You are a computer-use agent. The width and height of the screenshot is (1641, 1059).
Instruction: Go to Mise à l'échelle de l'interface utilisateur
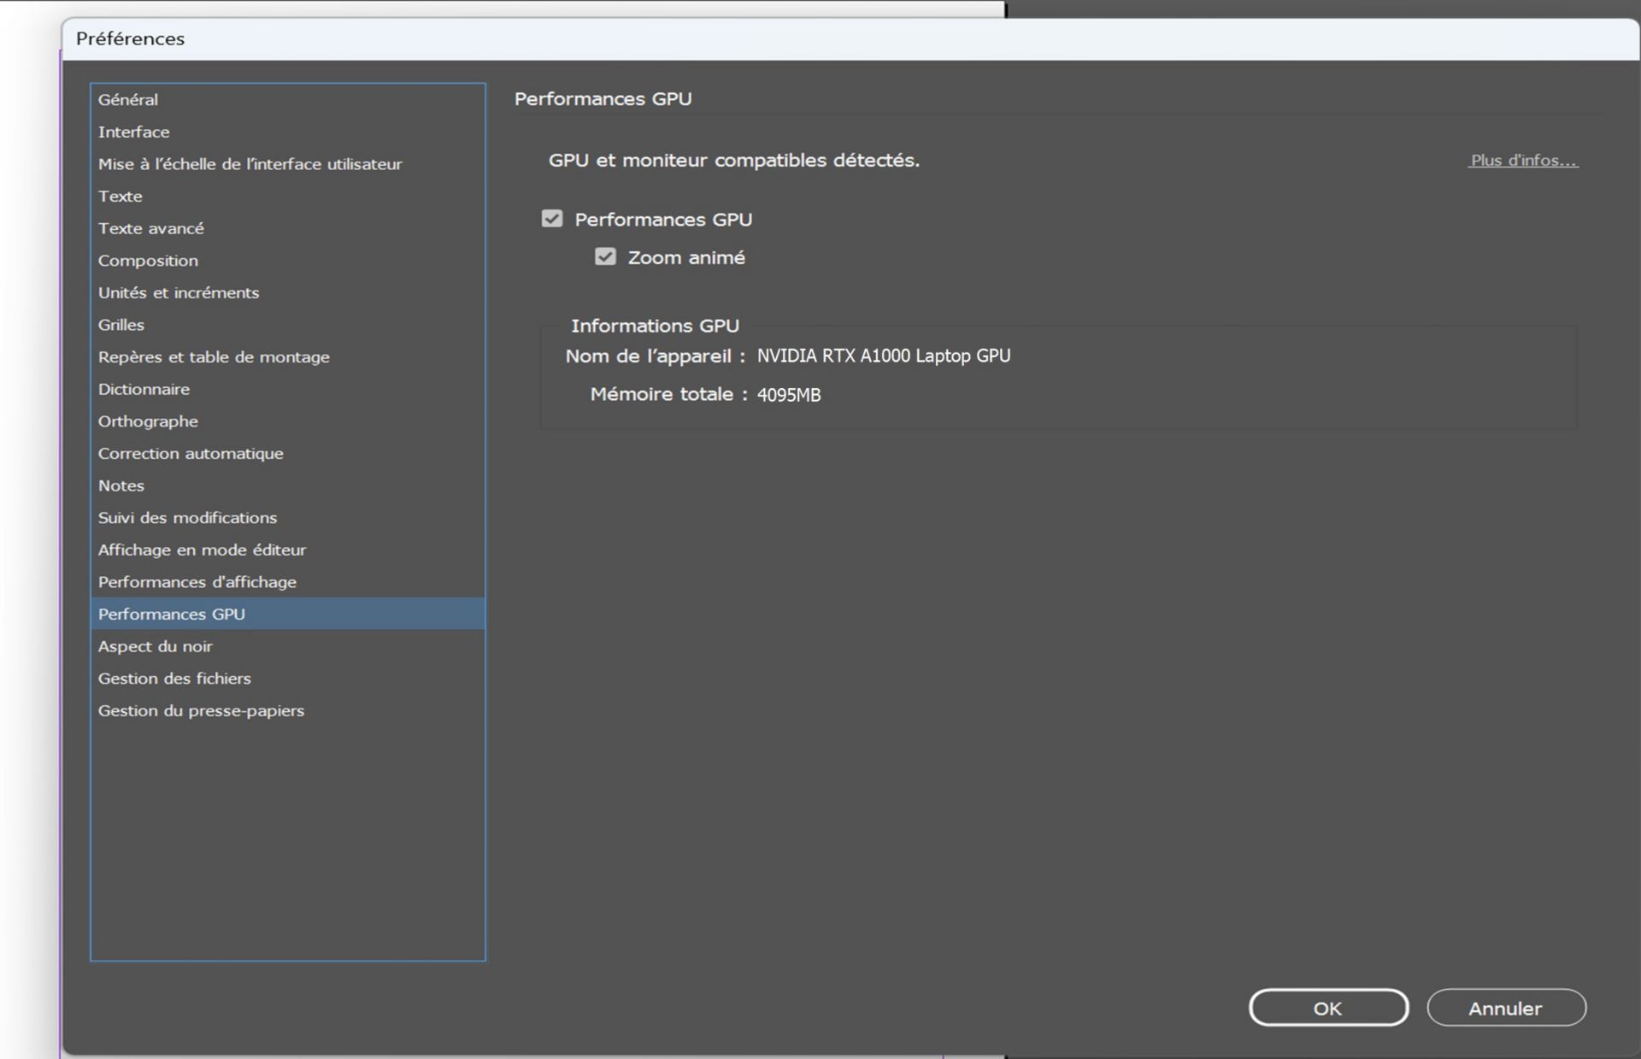(x=250, y=164)
